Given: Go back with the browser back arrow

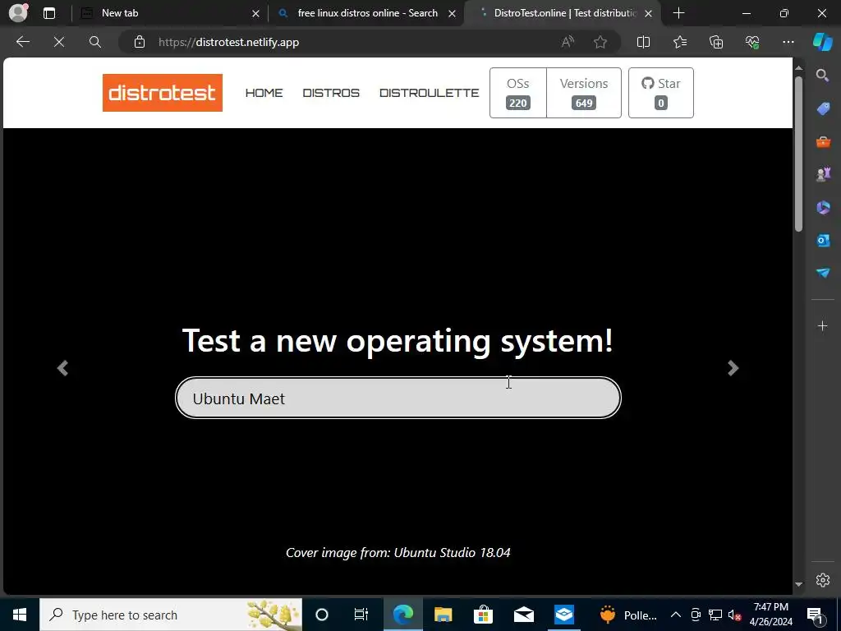Looking at the screenshot, I should [x=22, y=42].
